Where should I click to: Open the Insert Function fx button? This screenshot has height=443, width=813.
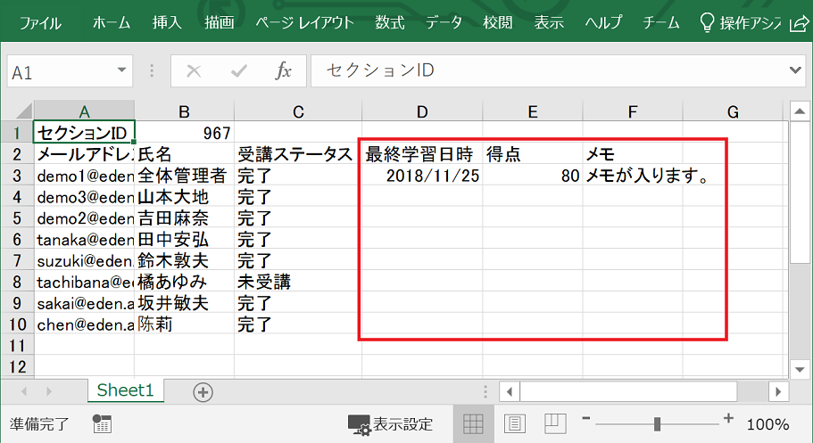[283, 70]
